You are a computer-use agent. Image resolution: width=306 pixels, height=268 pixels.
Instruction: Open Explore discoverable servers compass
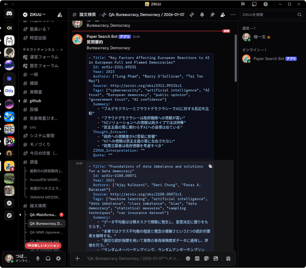point(9,216)
